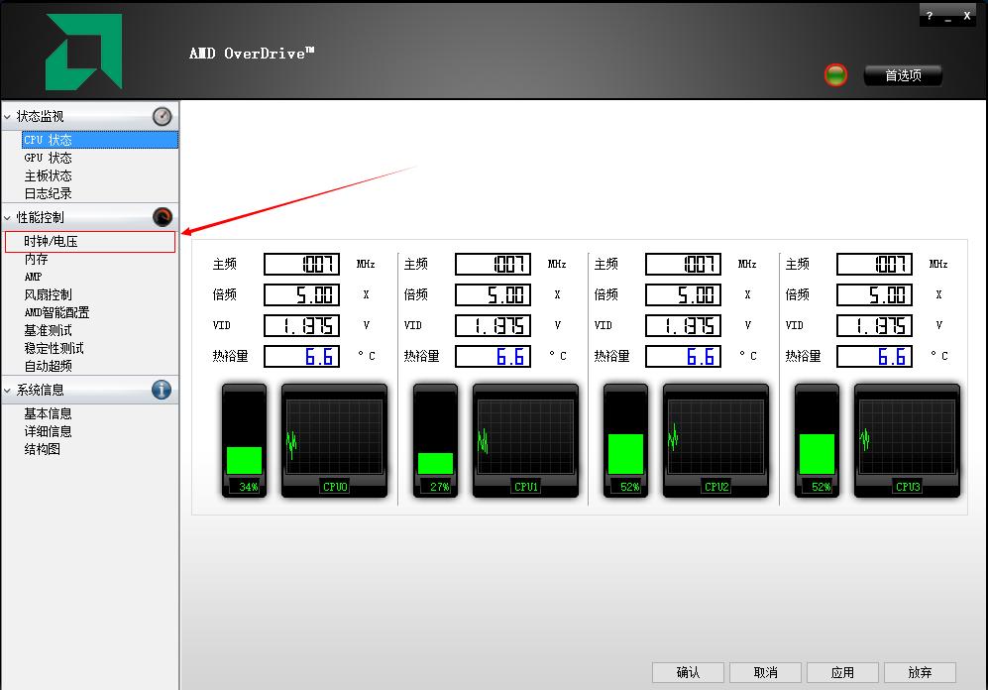Switch to the 日志纪录 view
This screenshot has height=690, width=988.
pyautogui.click(x=47, y=193)
